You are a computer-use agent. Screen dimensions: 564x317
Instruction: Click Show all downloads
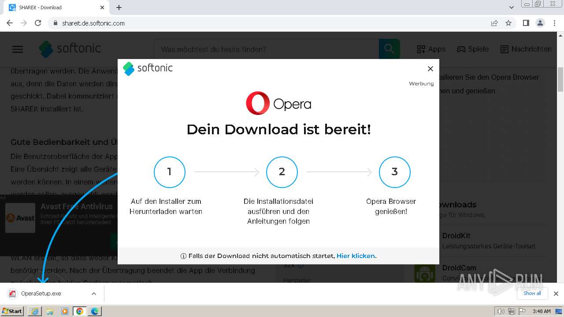(532, 294)
